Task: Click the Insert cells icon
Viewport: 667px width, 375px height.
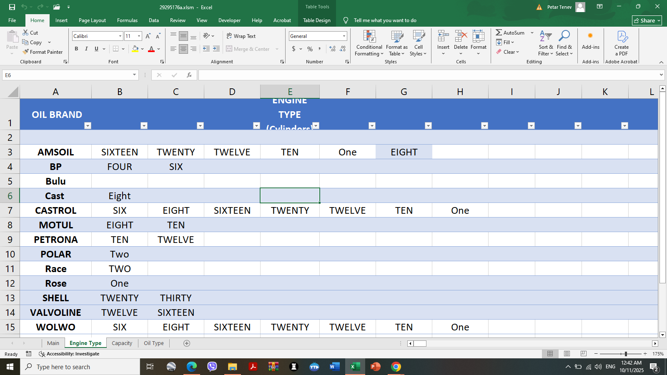Action: click(x=443, y=36)
